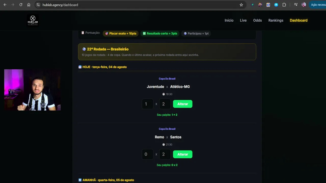Click the clock icon next to 21:30
The image size is (326, 183).
(x=164, y=144)
